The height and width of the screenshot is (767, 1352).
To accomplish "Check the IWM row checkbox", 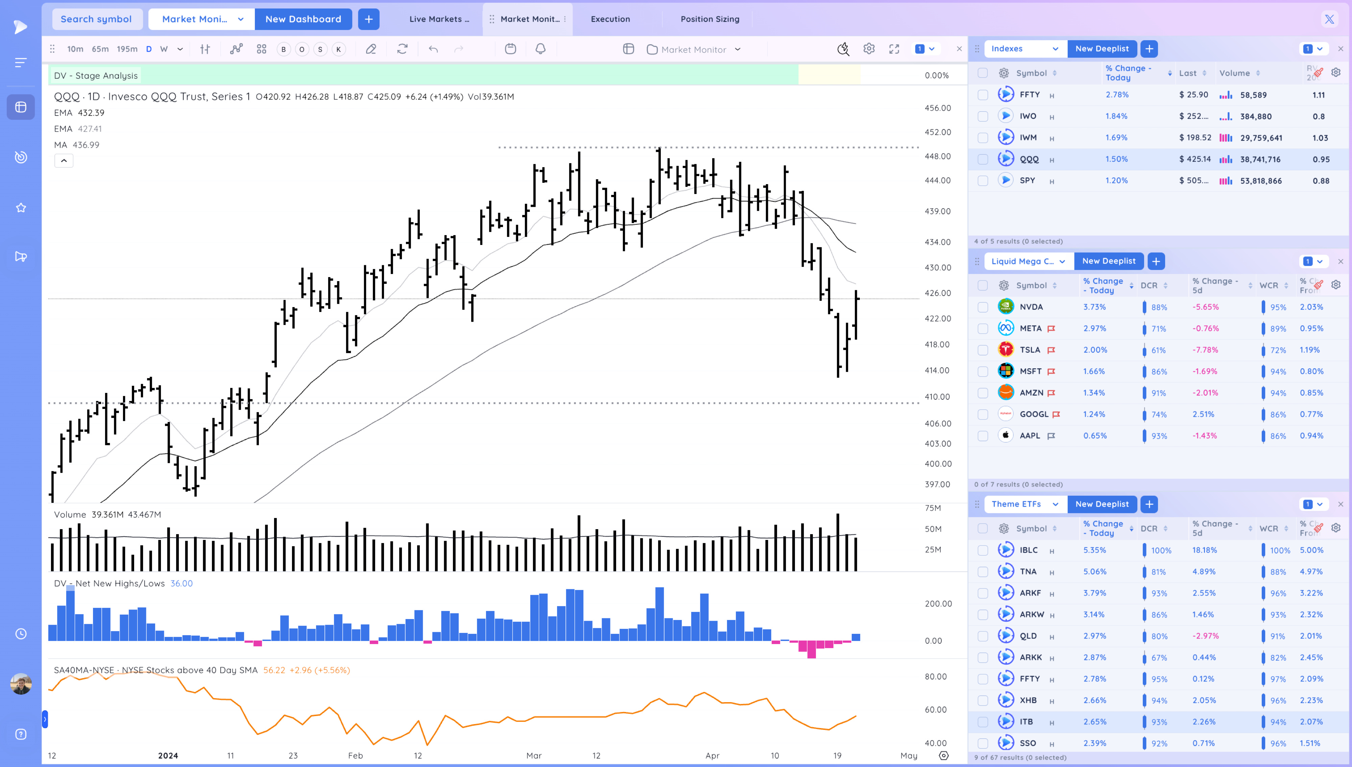I will pyautogui.click(x=983, y=138).
